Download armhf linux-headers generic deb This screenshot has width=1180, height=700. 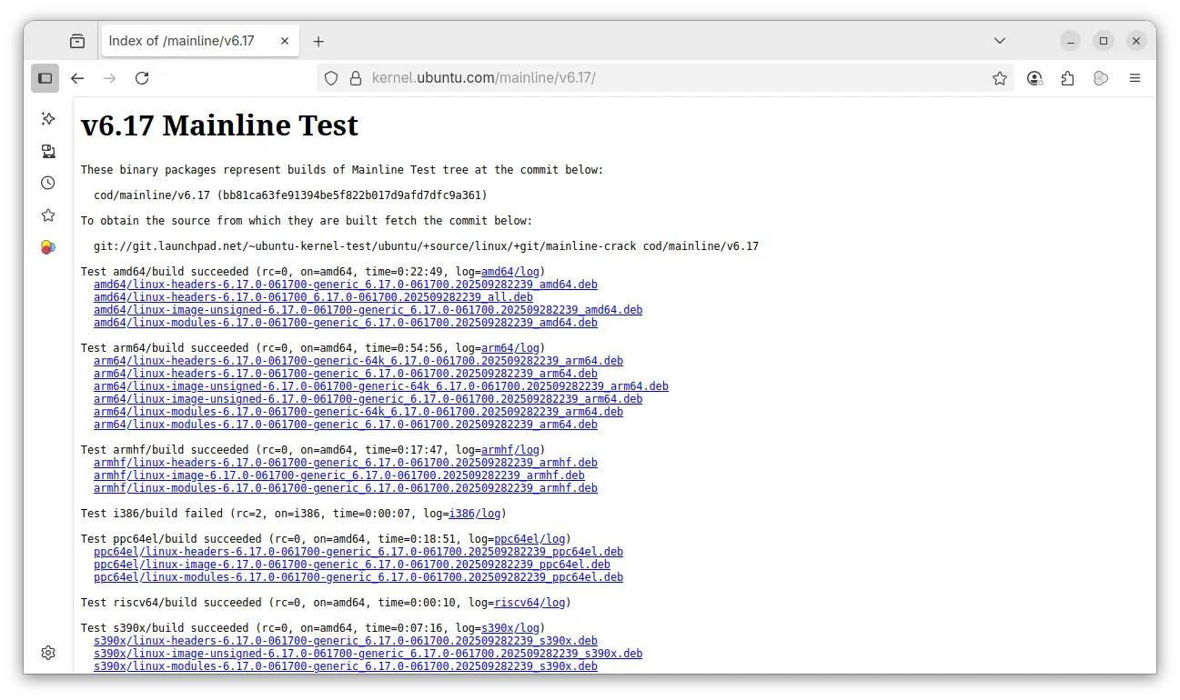click(346, 463)
